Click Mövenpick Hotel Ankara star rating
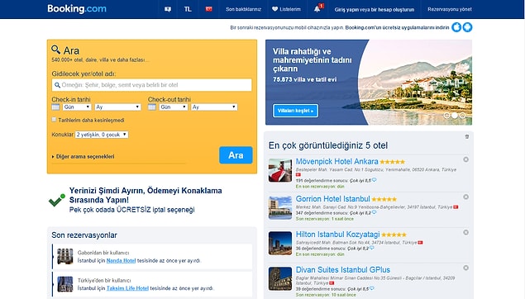Screen dimensions: 525x299 coord(392,162)
